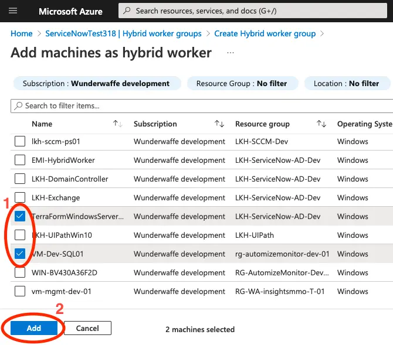393x345 pixels.
Task: Click the search magnifier icon in top bar
Action: [x=127, y=11]
